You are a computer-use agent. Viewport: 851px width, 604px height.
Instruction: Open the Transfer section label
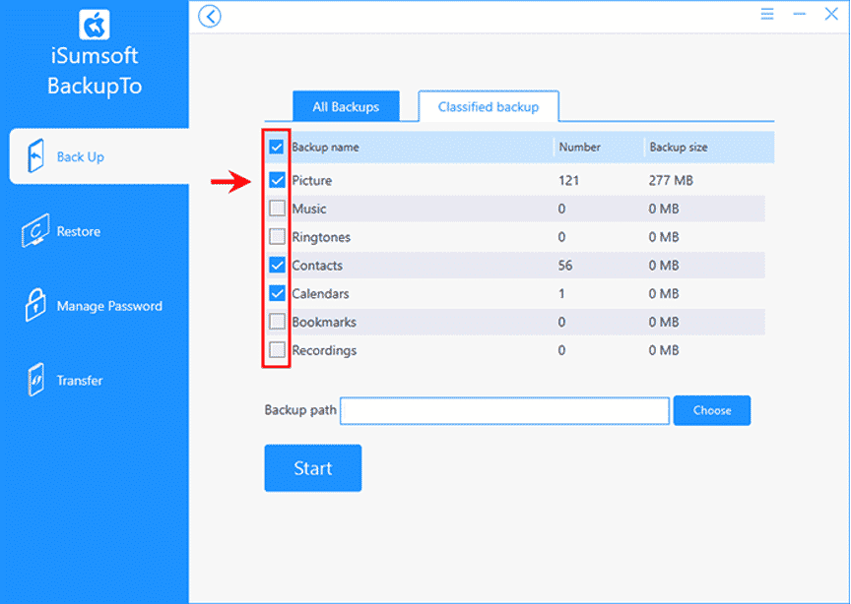80,381
